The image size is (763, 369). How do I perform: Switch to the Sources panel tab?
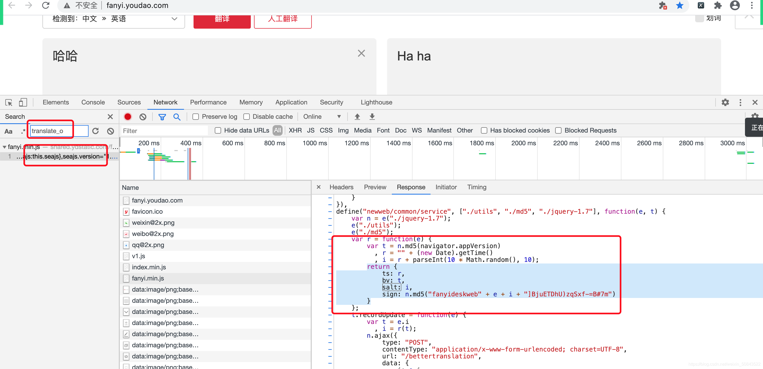[x=129, y=103]
